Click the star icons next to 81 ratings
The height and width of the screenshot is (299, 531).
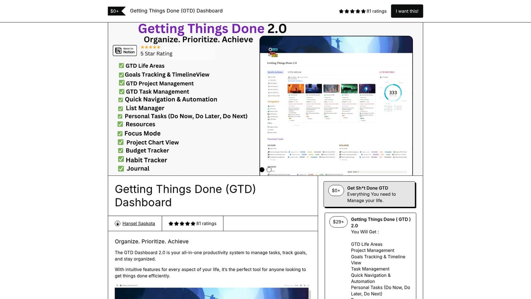(352, 11)
